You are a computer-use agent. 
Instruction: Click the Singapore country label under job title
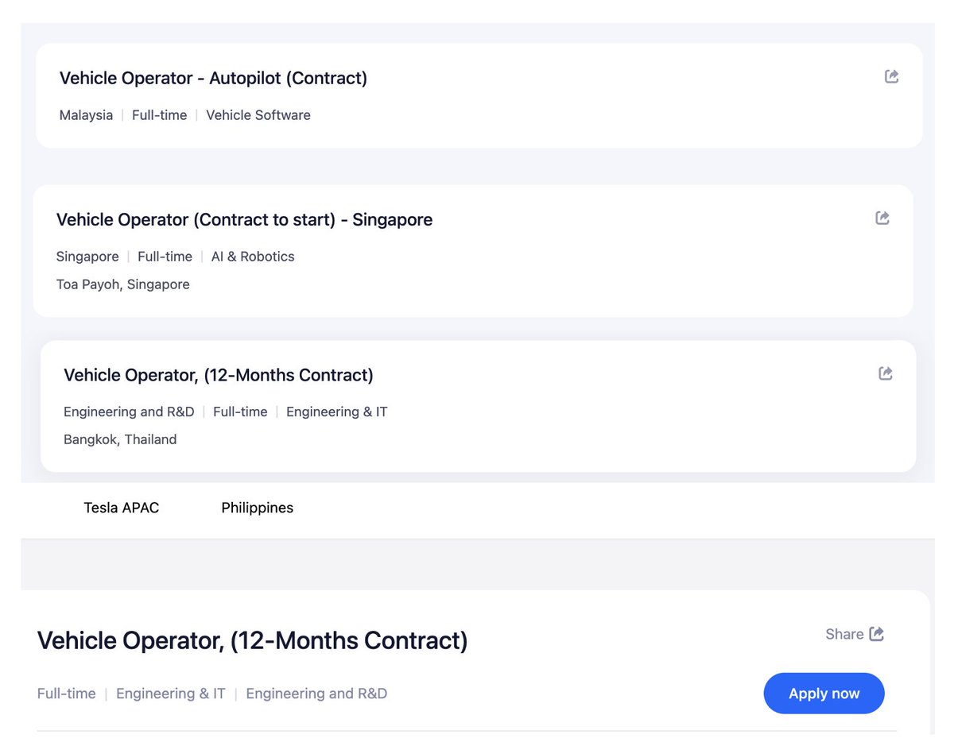pyautogui.click(x=87, y=257)
